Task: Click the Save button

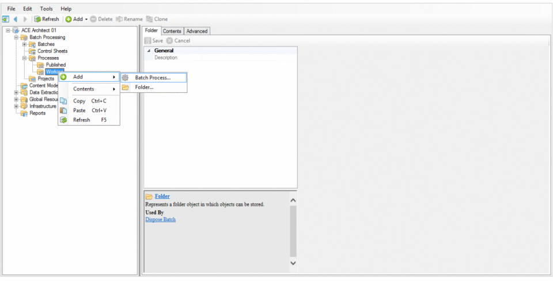Action: [154, 40]
